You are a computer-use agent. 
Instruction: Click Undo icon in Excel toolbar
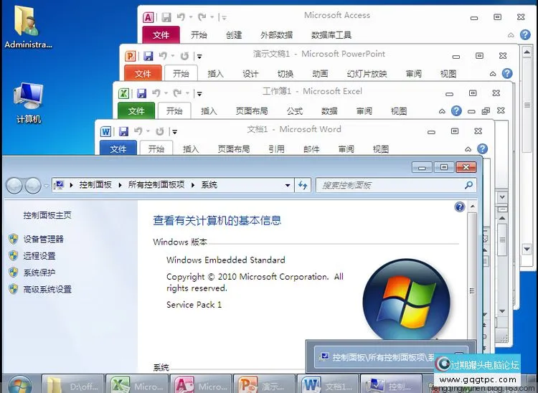[x=156, y=93]
